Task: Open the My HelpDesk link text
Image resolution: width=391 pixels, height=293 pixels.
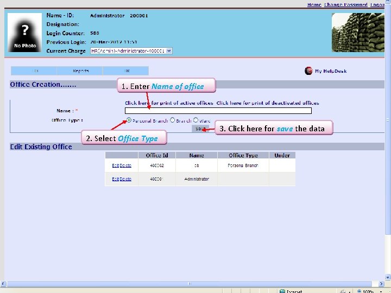Action: [331, 71]
